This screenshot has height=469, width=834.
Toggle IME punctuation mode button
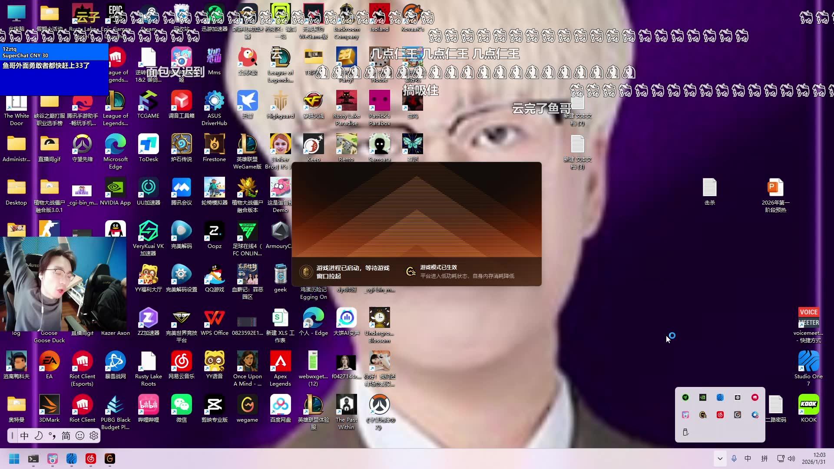[x=52, y=436]
